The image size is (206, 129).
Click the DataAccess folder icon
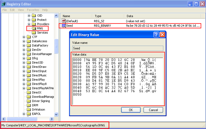tap(29, 41)
